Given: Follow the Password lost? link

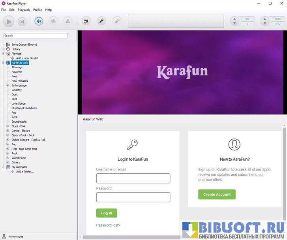Looking at the screenshot, I should [108, 225].
